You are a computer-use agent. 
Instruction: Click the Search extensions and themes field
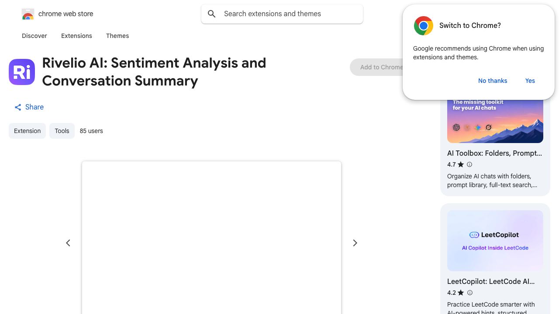(282, 14)
